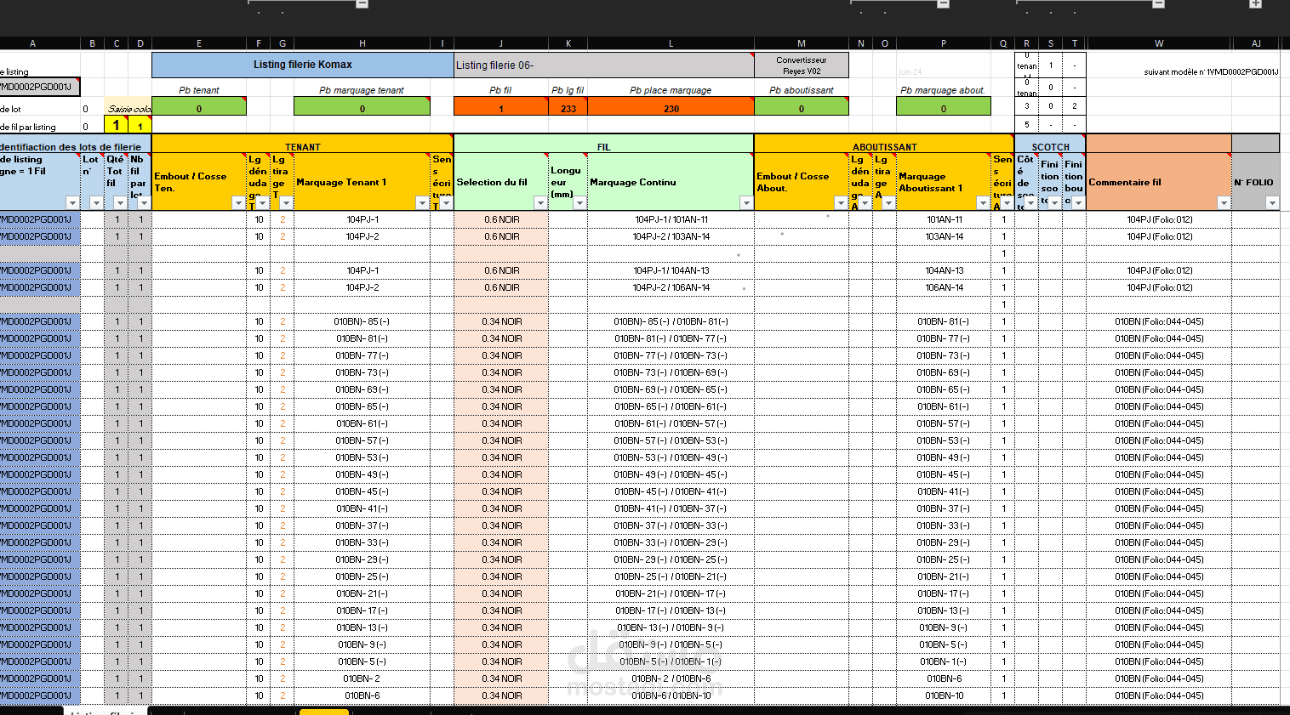Click the Listing filerie 06- cell
Viewport: 1290px width, 715px height.
pyautogui.click(x=604, y=65)
